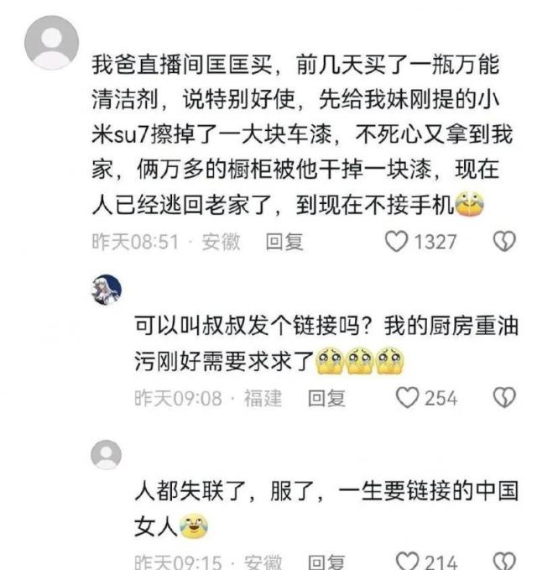The image size is (537, 570).
Task: Open the third commenter's small gray avatar
Action: coord(106,455)
